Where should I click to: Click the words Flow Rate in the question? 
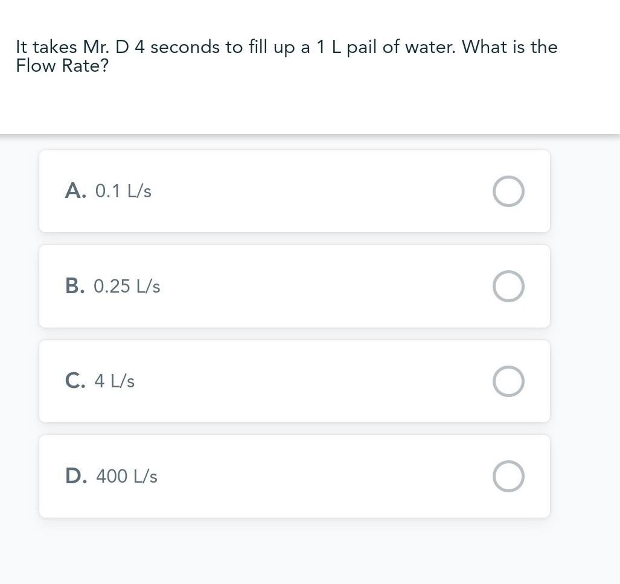tap(57, 66)
